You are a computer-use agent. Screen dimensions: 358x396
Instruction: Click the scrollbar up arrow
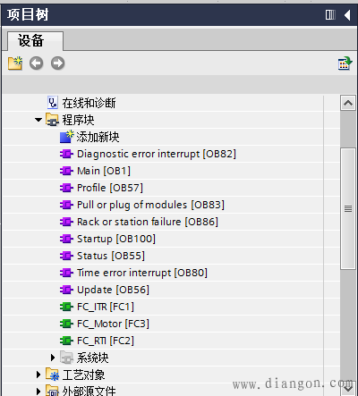[348, 103]
